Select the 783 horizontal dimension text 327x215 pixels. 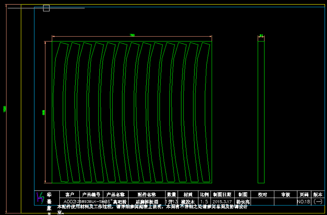point(132,35)
